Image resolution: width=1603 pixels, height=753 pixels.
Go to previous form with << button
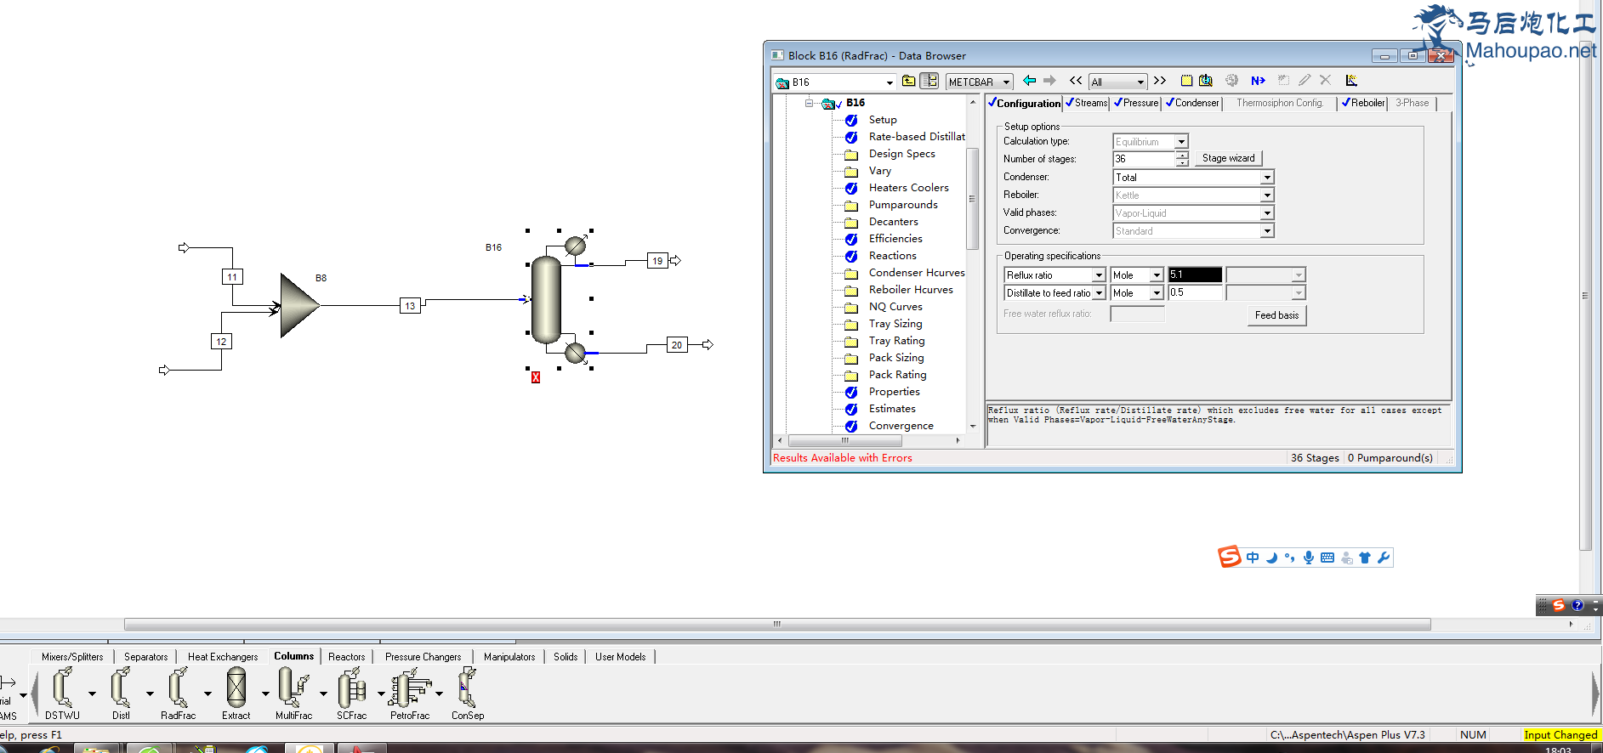tap(1076, 81)
